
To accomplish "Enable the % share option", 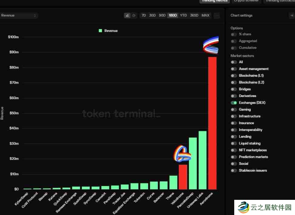I will pyautogui.click(x=234, y=34).
